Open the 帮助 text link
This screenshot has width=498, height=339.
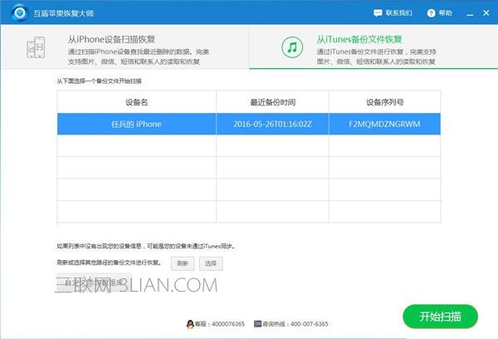coord(445,13)
